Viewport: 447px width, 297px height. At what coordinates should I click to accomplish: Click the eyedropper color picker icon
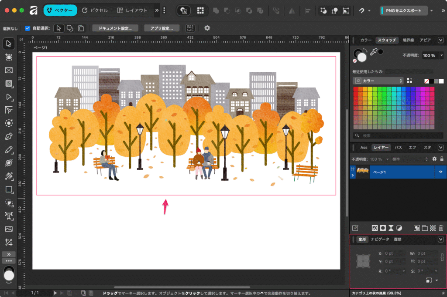[374, 53]
